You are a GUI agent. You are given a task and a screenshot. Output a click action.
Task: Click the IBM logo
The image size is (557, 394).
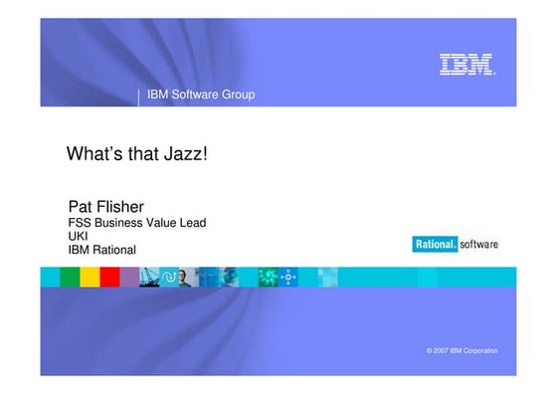[x=467, y=65]
